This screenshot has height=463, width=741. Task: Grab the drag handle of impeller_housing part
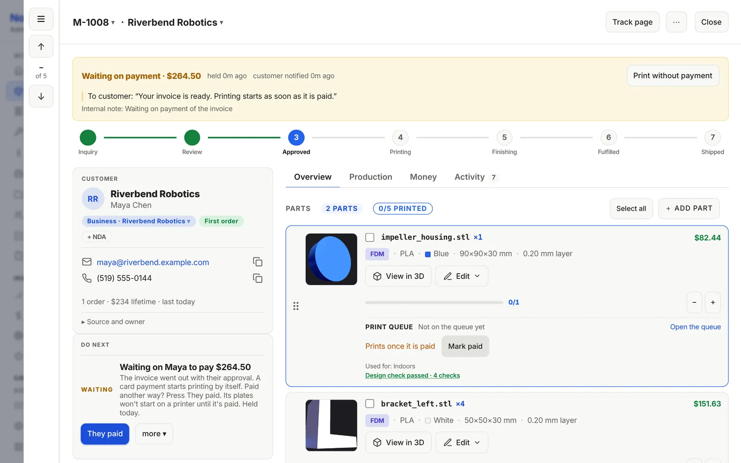point(296,306)
